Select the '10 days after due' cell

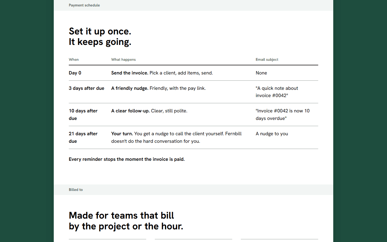coord(83,115)
